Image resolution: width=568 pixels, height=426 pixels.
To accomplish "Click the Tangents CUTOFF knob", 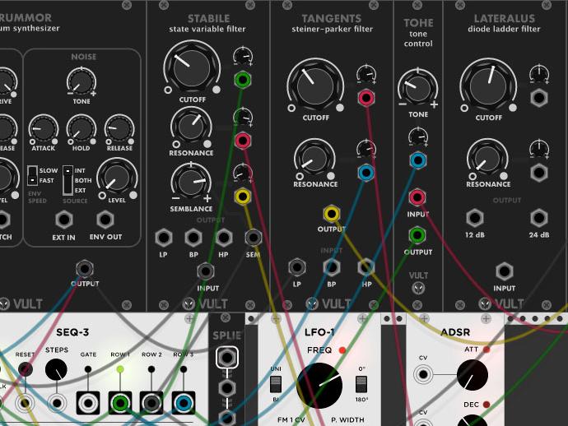I will [x=315, y=86].
